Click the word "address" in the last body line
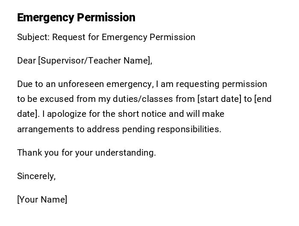Viewport: 299px width, 226px height. (x=103, y=129)
